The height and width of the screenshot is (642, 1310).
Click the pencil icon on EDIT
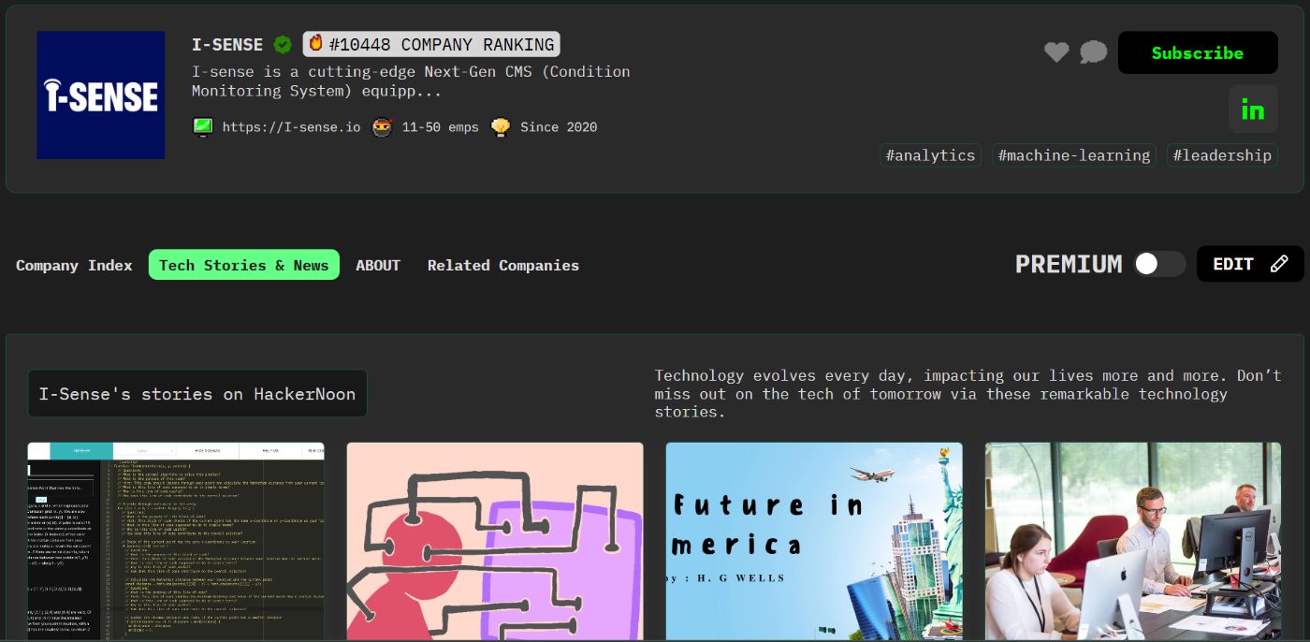(1279, 264)
